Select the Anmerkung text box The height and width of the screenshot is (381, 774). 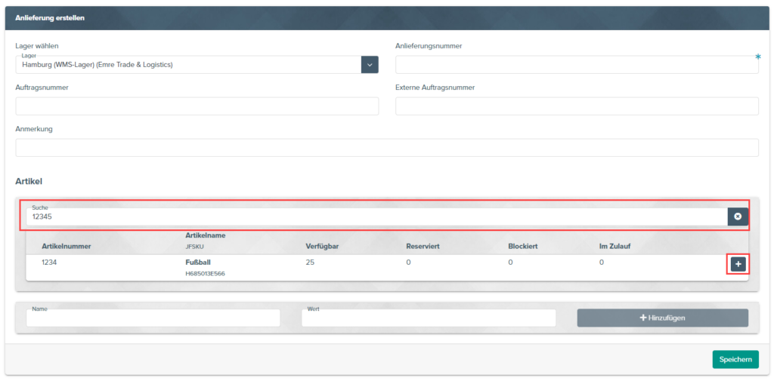click(386, 148)
